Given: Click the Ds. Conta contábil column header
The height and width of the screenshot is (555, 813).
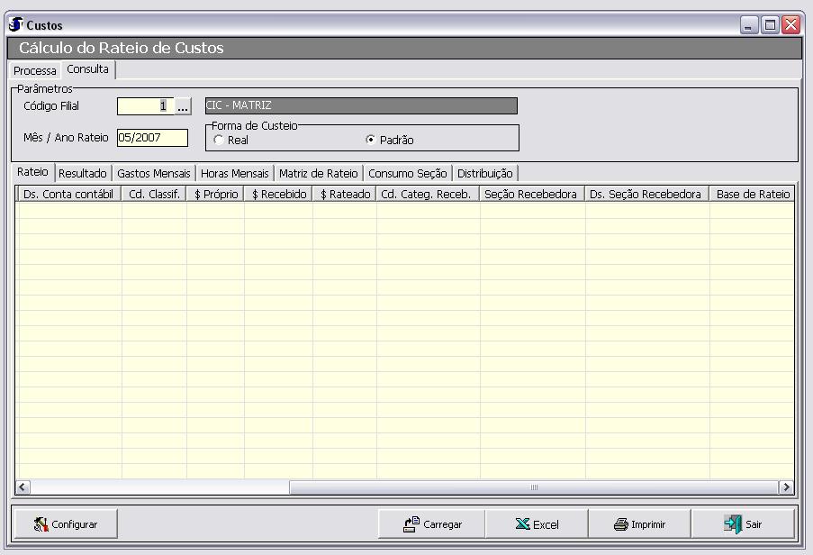Looking at the screenshot, I should pos(68,194).
